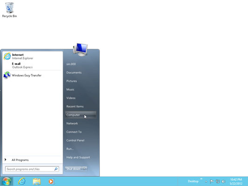The image size is (248, 186).
Task: Open the File Explorer taskbar icon
Action: tap(37, 181)
